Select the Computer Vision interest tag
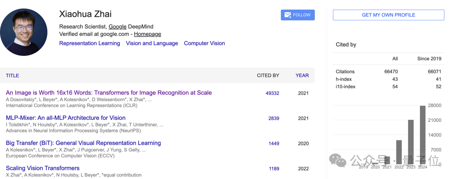Viewport: 454px width, 179px height. point(204,43)
